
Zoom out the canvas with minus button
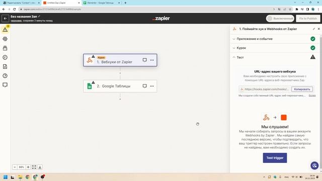15,167
